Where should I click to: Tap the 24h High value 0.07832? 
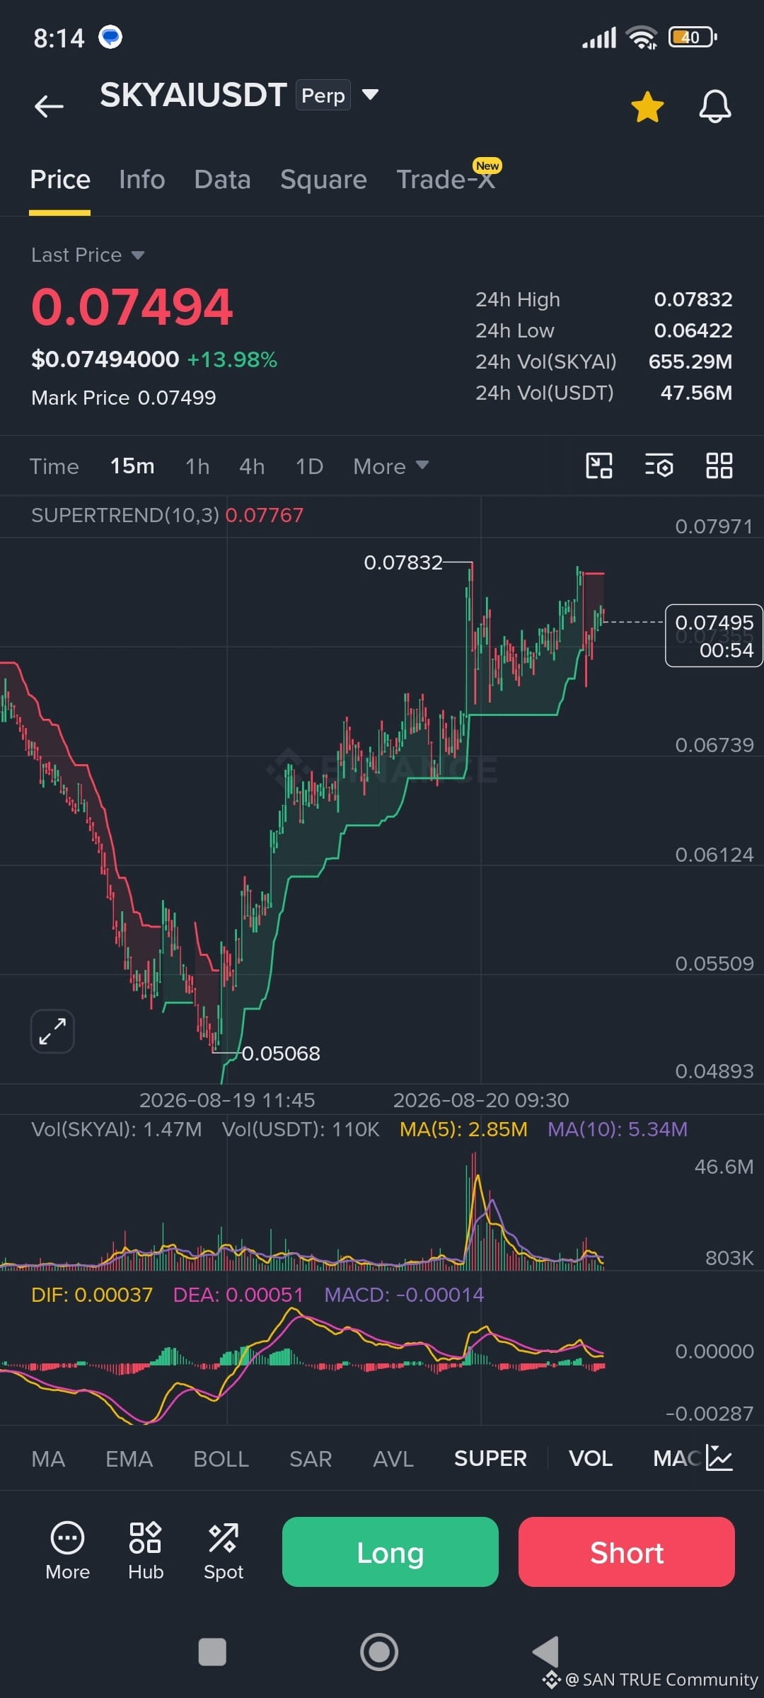click(x=693, y=299)
